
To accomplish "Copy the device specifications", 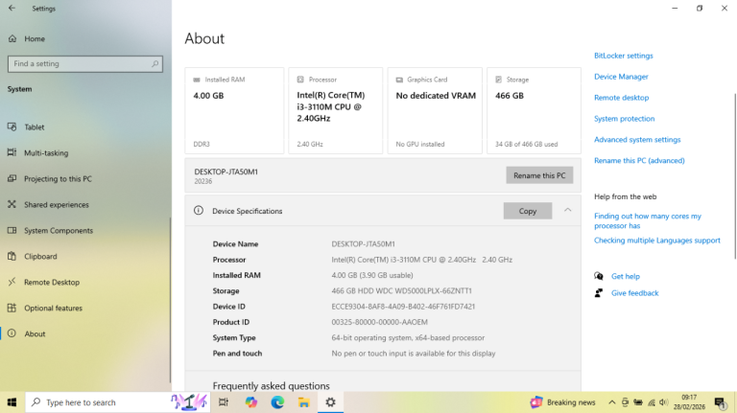I will tap(527, 211).
